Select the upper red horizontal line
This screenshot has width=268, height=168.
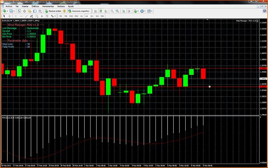coord(130,68)
